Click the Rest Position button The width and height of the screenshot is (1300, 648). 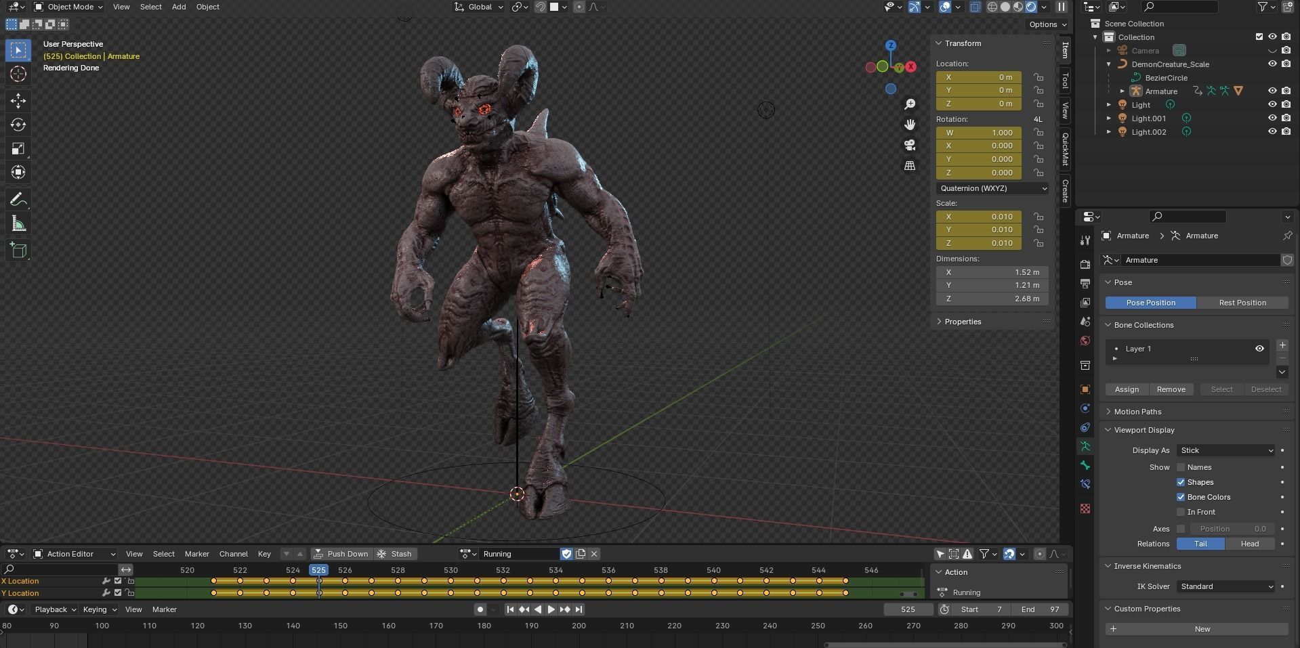click(1242, 303)
